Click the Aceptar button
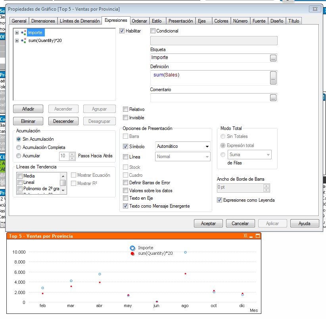 click(x=208, y=223)
